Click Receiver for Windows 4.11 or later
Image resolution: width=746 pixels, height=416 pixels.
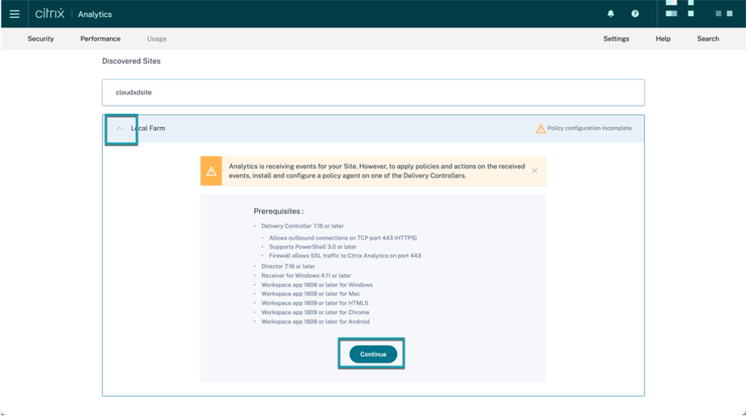coord(306,276)
